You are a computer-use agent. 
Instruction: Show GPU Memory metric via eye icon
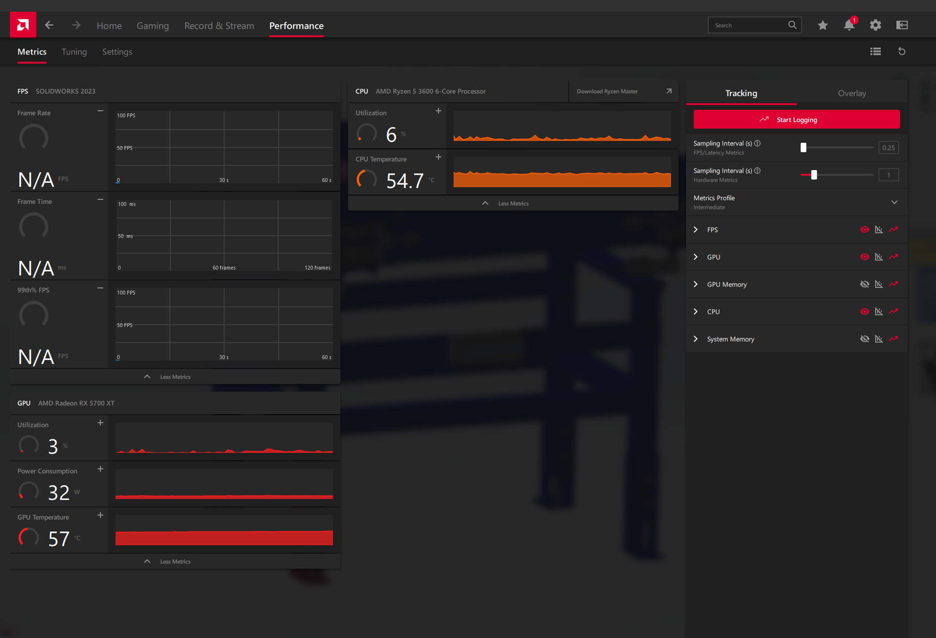point(864,284)
